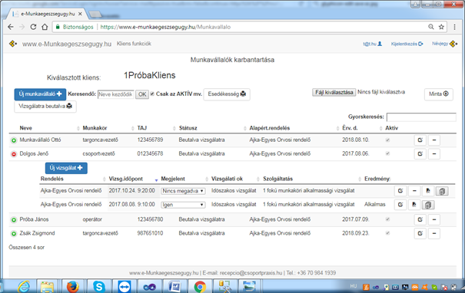Click the browser address bar URL

(x=165, y=27)
